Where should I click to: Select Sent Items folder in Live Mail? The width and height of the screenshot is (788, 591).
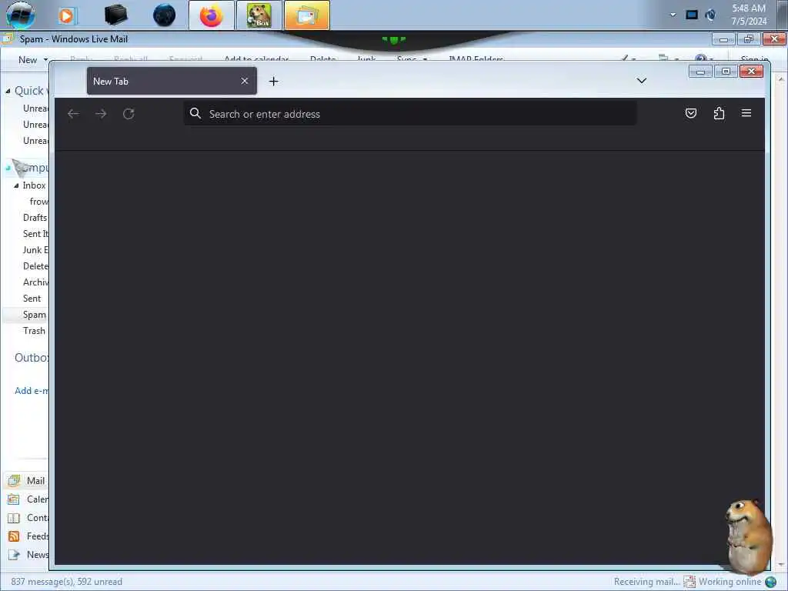pyautogui.click(x=35, y=234)
